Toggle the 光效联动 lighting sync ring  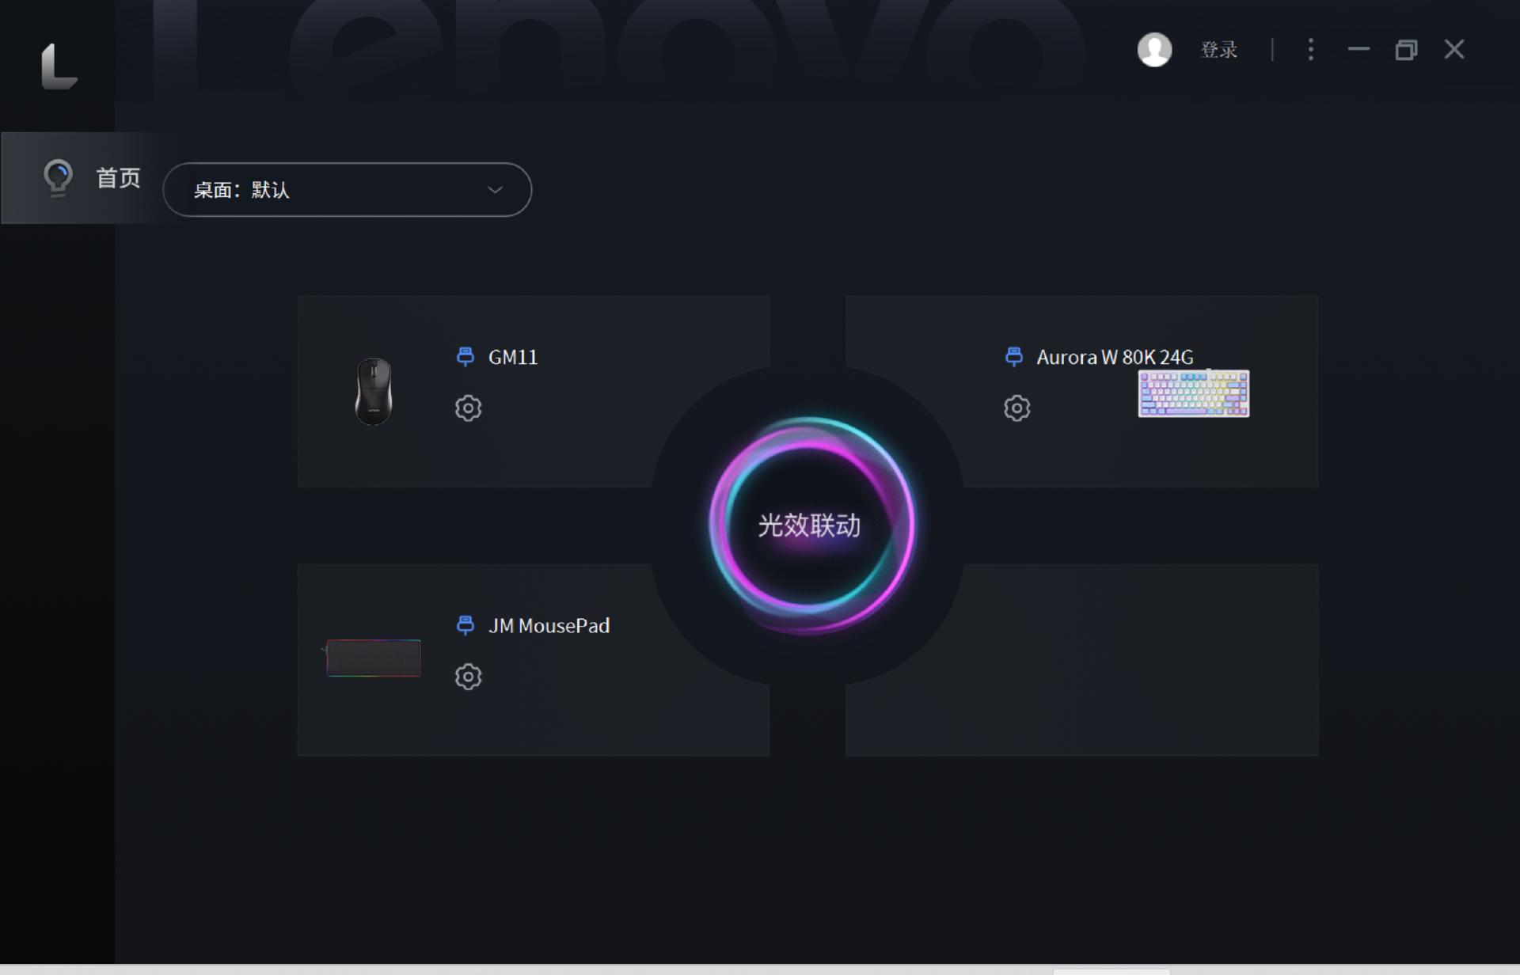click(809, 525)
